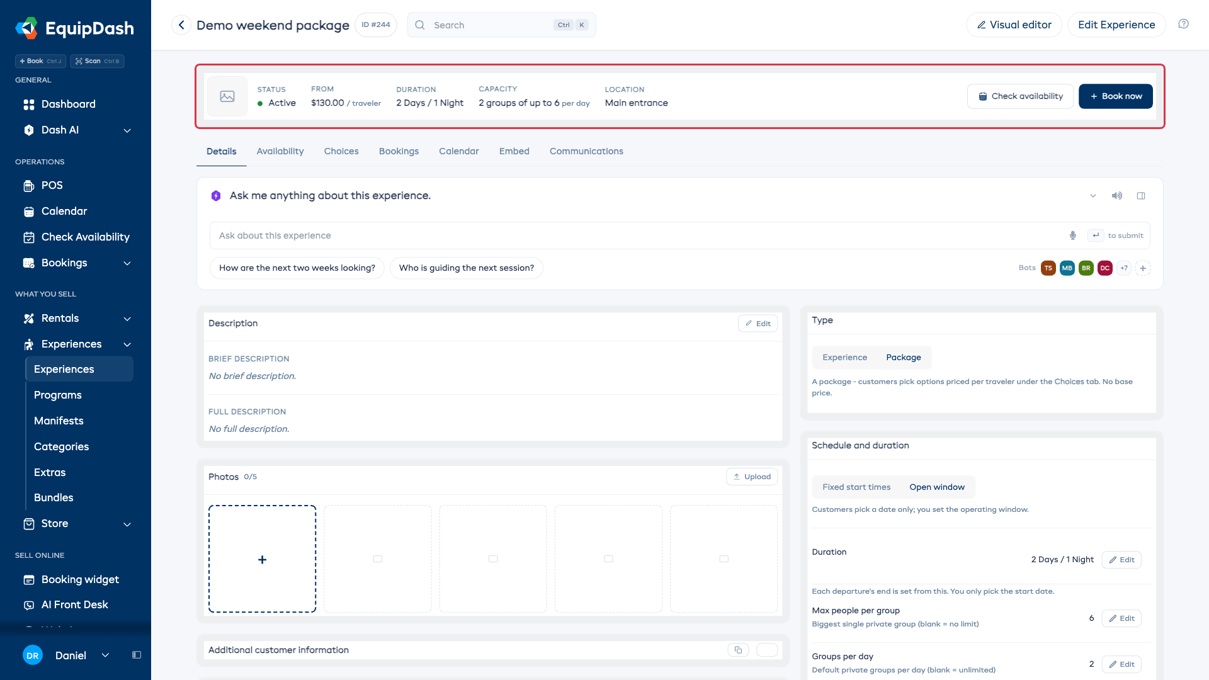Click the copy icon in Additional customer information

tap(738, 650)
